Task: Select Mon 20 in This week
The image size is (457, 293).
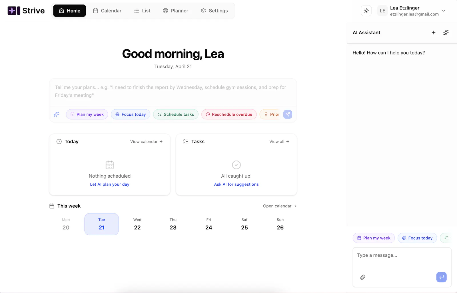Action: pyautogui.click(x=66, y=224)
